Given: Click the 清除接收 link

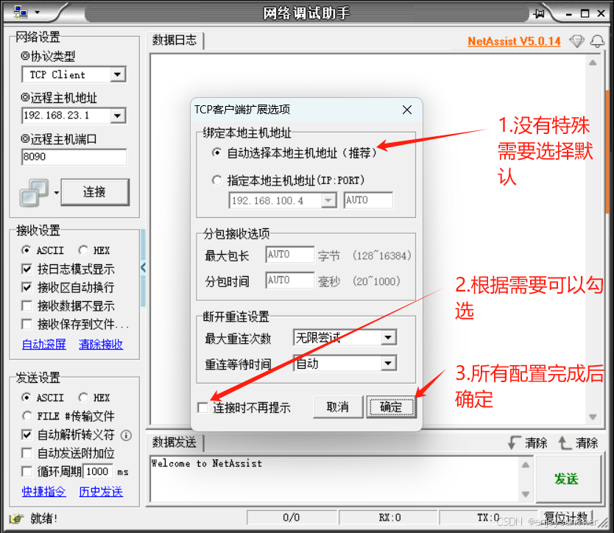Looking at the screenshot, I should pos(101,345).
